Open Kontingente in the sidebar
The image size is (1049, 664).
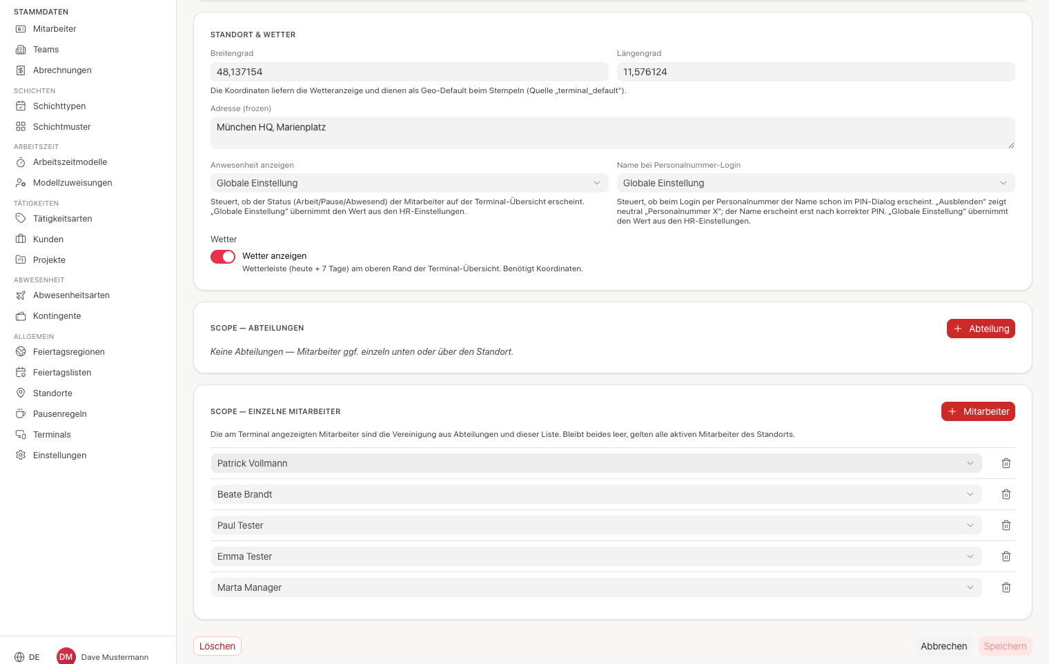[57, 316]
